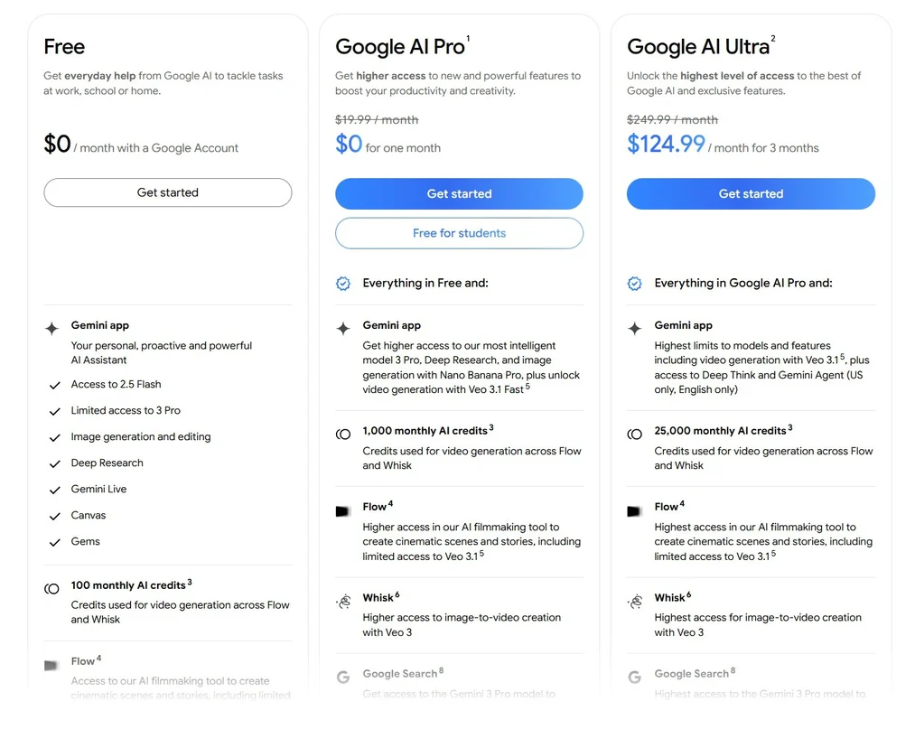The height and width of the screenshot is (748, 915).
Task: Click the Google Search icon in AI Pro plan
Action: click(x=343, y=677)
